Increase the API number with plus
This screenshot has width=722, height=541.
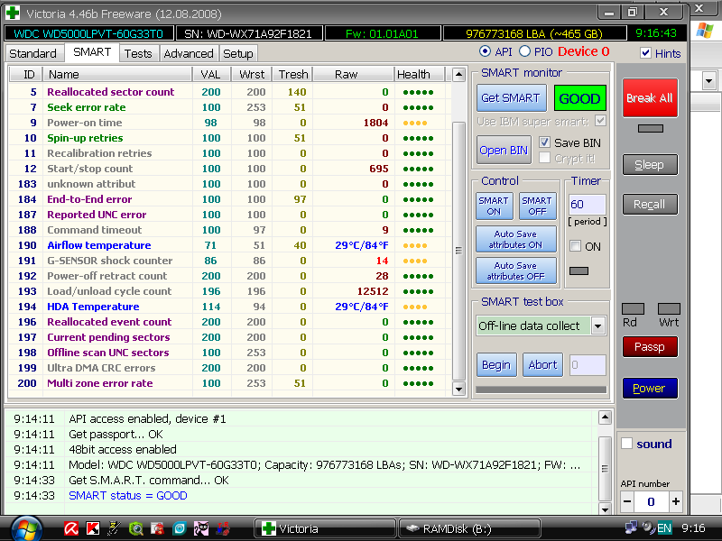pyautogui.click(x=675, y=501)
